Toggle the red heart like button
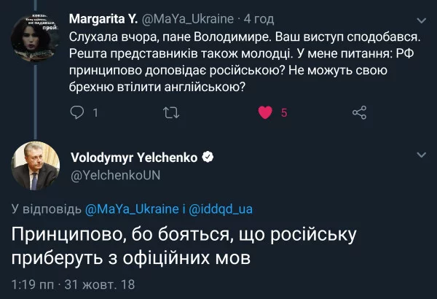This screenshot has width=437, height=299. pos(266,112)
